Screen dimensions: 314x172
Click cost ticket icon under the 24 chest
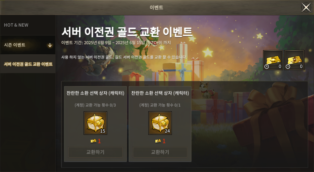pos(158,141)
